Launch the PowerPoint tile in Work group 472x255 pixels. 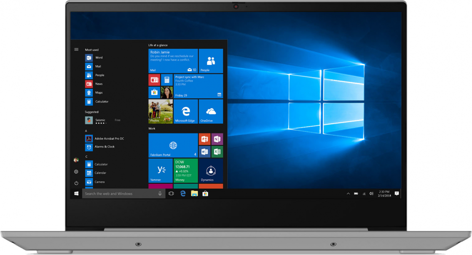tap(204, 139)
